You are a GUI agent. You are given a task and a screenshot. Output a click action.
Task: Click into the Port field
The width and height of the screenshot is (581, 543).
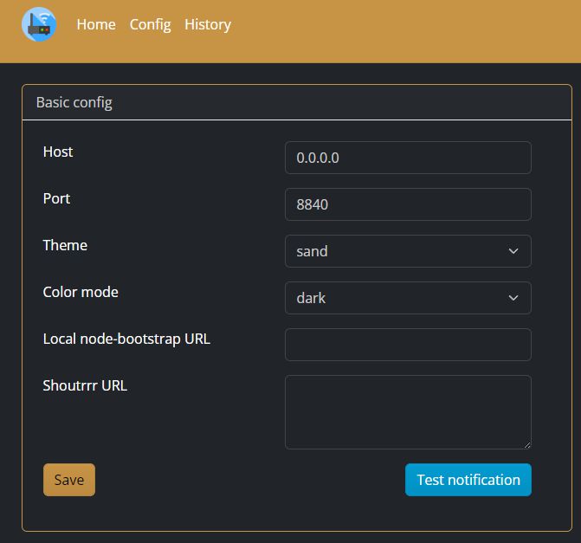coord(407,204)
